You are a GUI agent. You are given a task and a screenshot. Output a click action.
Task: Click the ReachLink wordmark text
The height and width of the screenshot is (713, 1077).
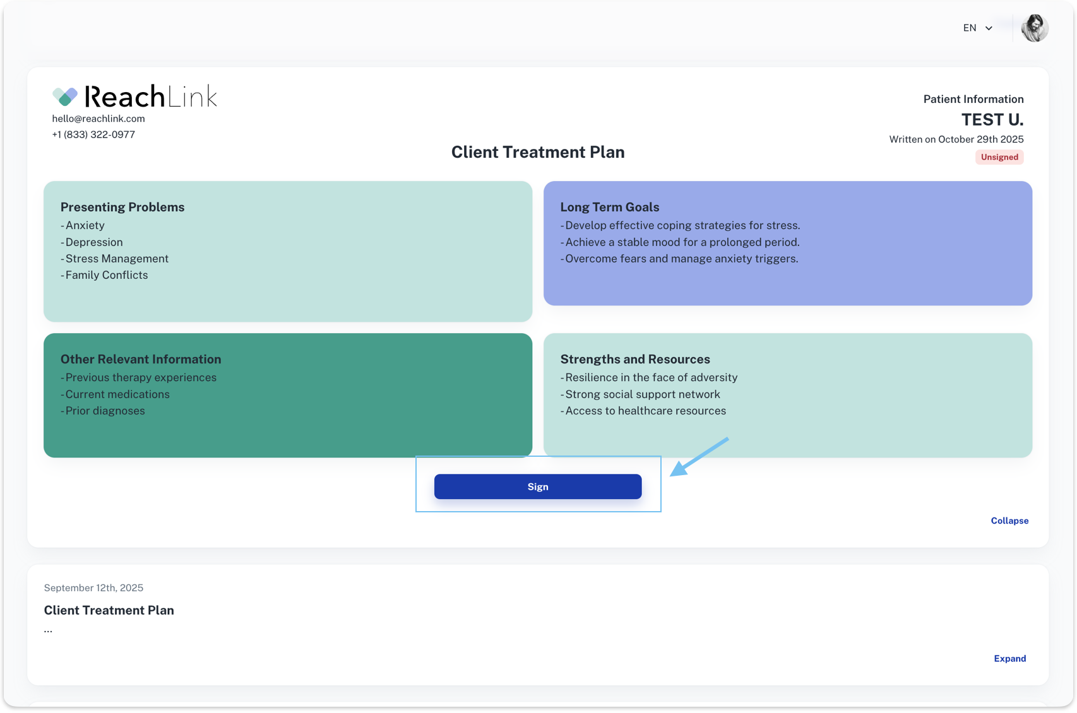tap(151, 97)
